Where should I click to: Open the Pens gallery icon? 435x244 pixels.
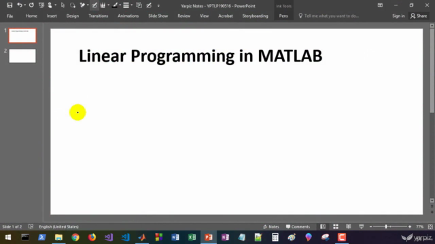click(x=103, y=5)
